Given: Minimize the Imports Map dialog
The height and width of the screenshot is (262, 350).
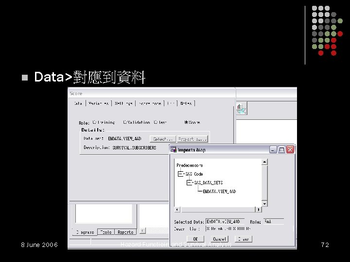Looking at the screenshot, I should [x=273, y=149].
